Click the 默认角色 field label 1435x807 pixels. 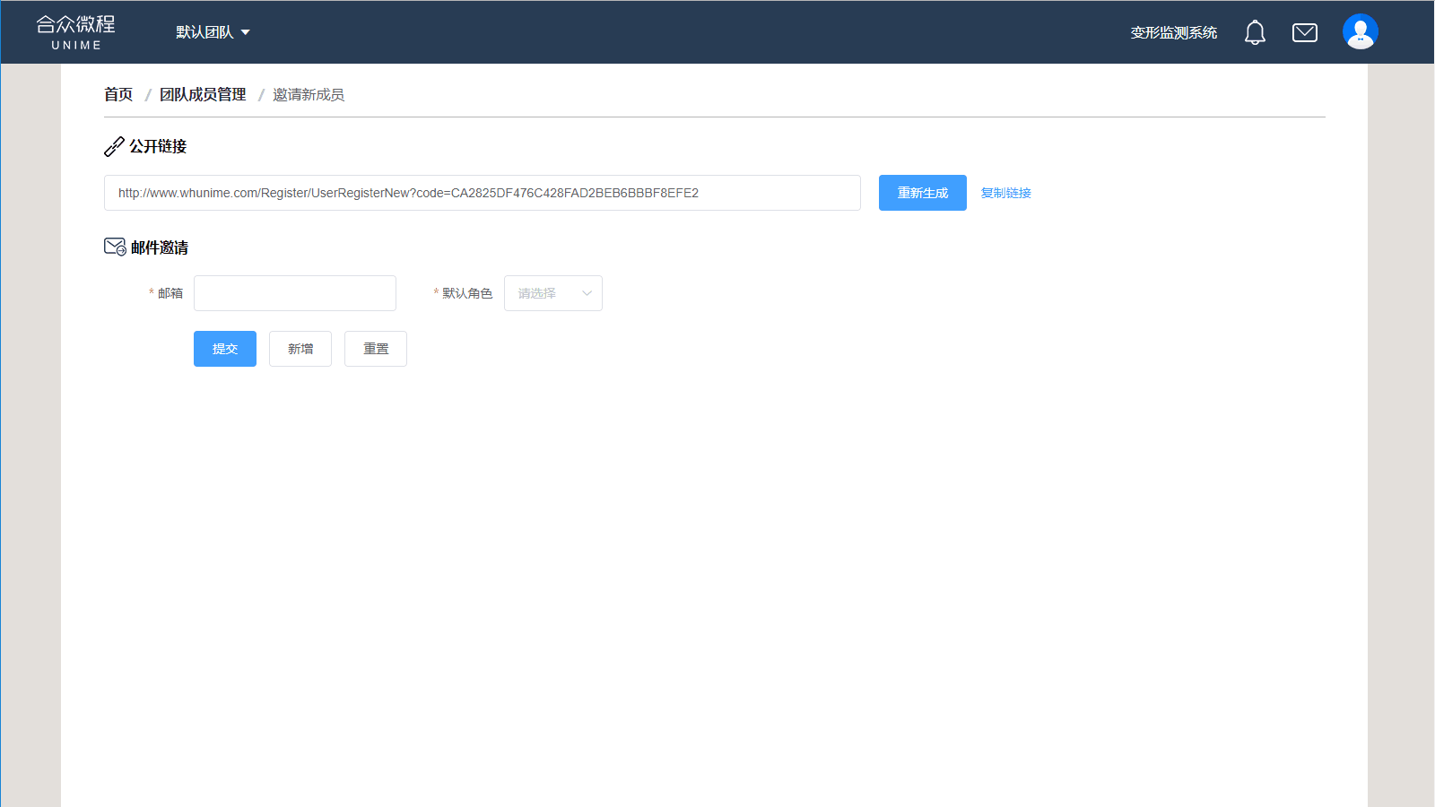coord(466,293)
